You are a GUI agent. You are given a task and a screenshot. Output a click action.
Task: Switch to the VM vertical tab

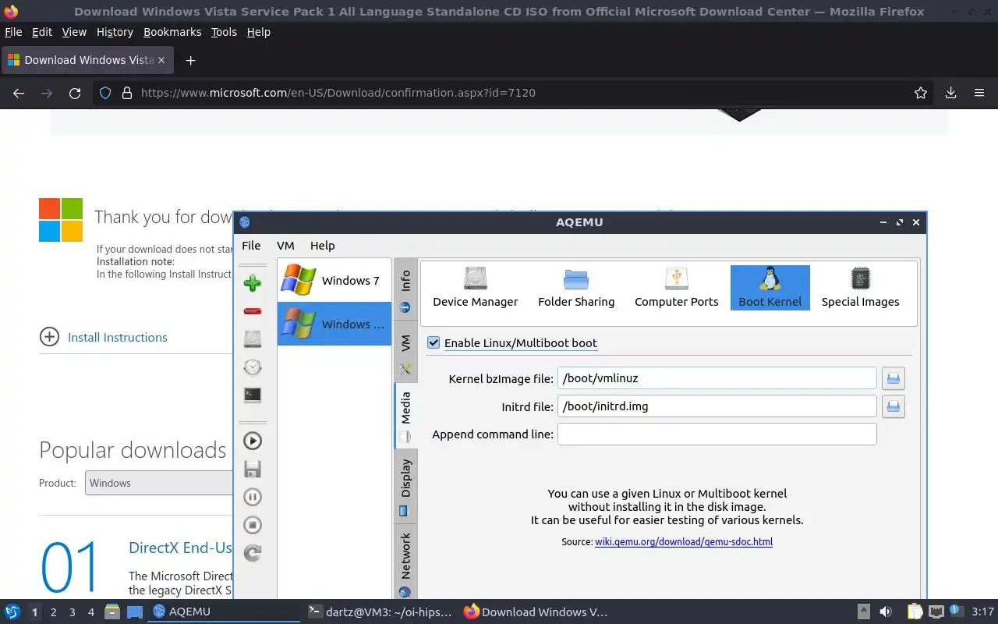405,351
